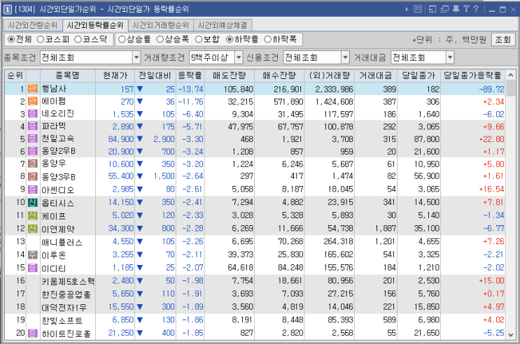Click the vertical scrollbar thumb in the table
Image resolution: width=520 pixels, height=344 pixels.
(x=511, y=88)
